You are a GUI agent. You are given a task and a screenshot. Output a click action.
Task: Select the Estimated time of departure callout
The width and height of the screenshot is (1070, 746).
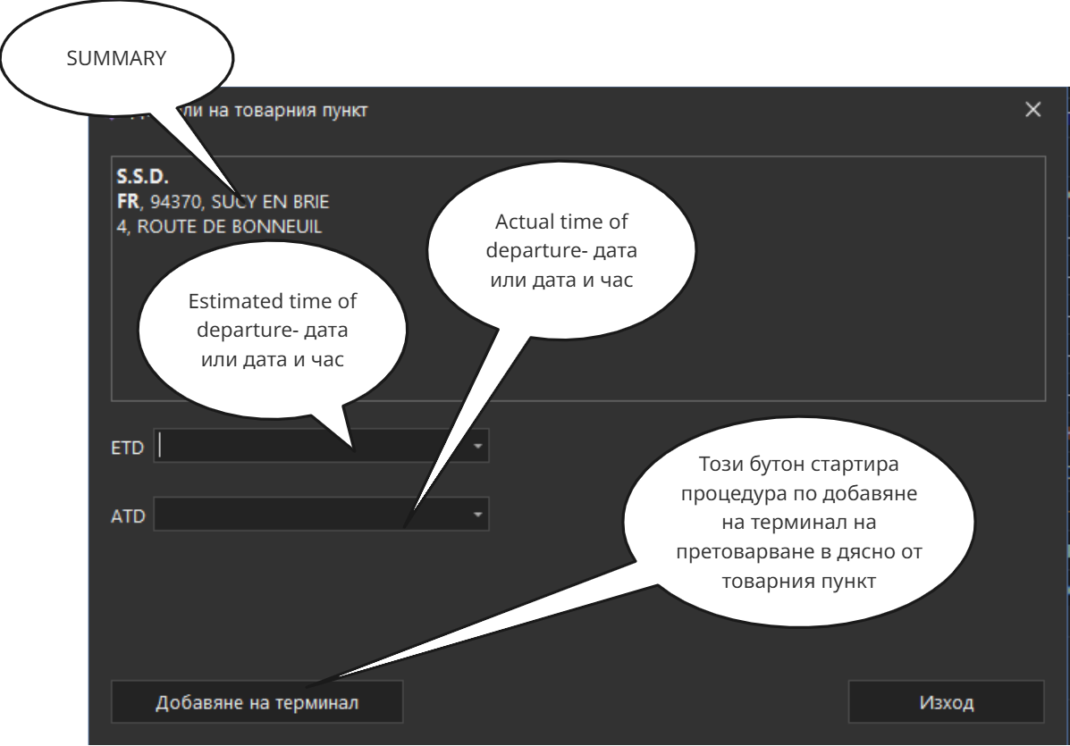[x=272, y=331]
